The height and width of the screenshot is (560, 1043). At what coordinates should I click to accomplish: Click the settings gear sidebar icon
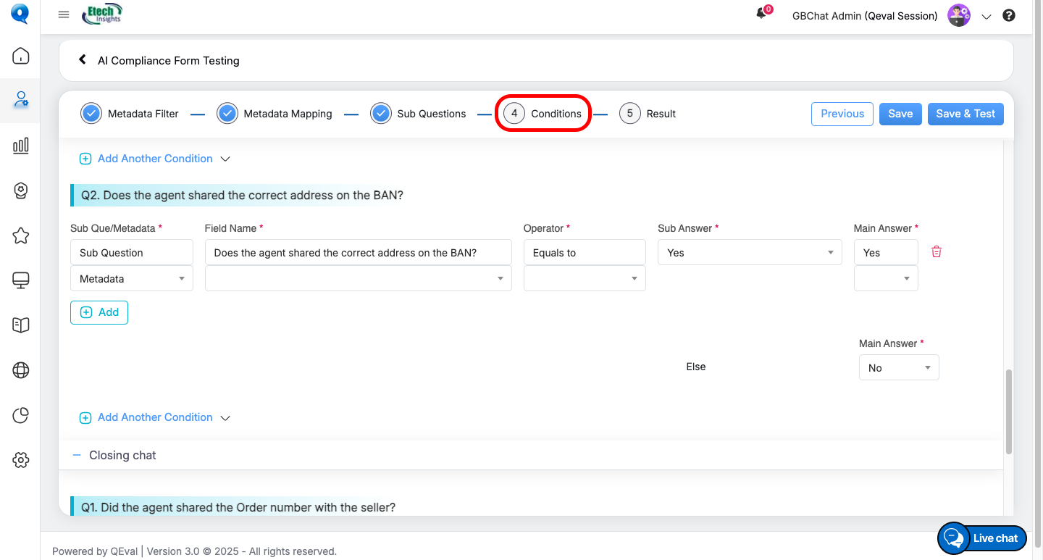click(21, 460)
